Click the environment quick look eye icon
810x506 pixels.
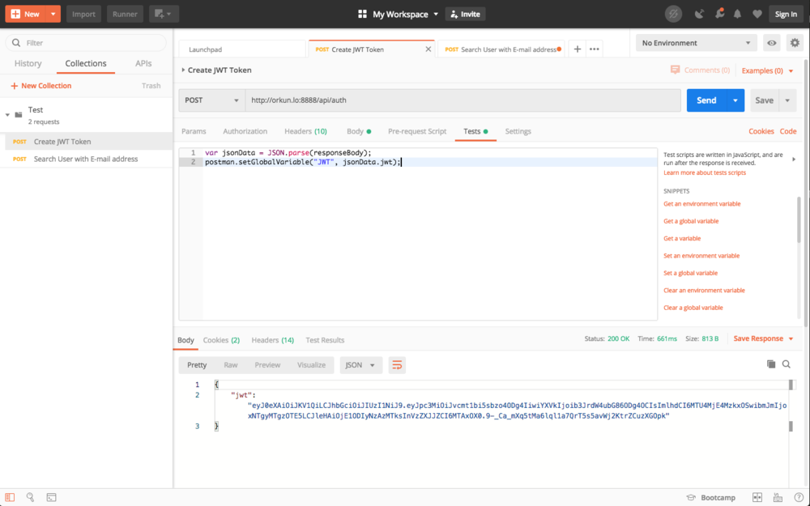click(x=772, y=43)
